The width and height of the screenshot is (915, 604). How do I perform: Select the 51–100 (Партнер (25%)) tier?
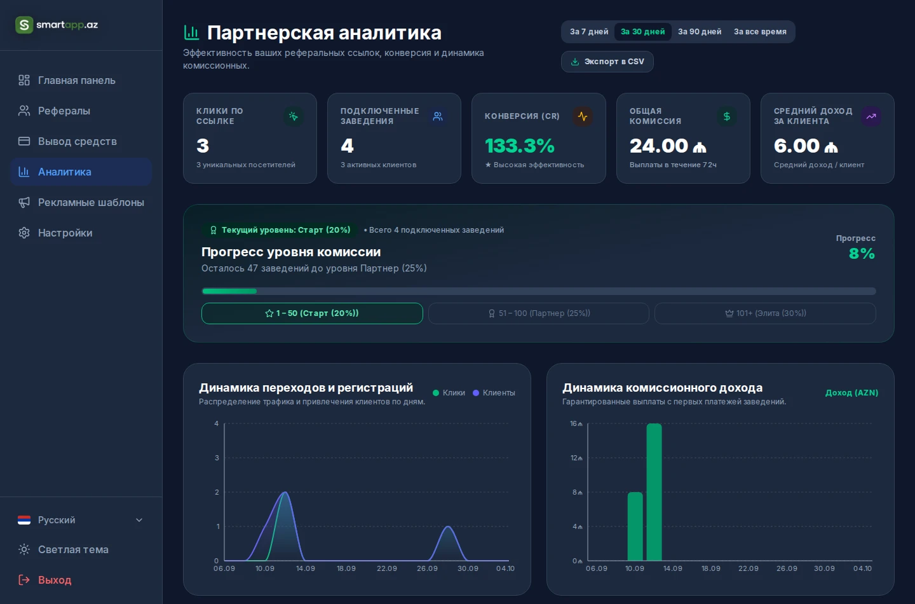[x=539, y=313]
